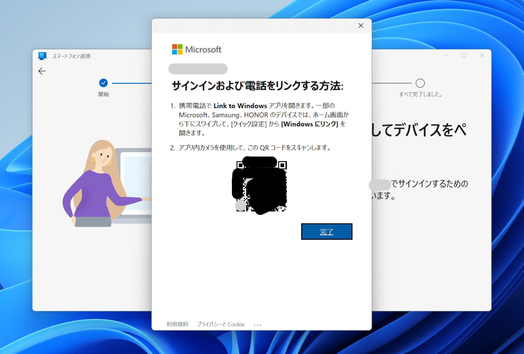This screenshot has height=354, width=524.
Task: Click the yellow square of the Microsoft logo
Action: [x=180, y=52]
